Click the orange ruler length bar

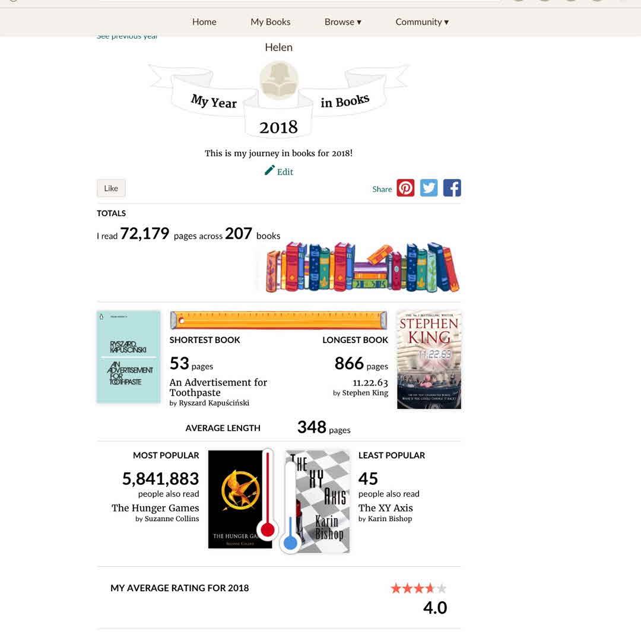click(278, 320)
